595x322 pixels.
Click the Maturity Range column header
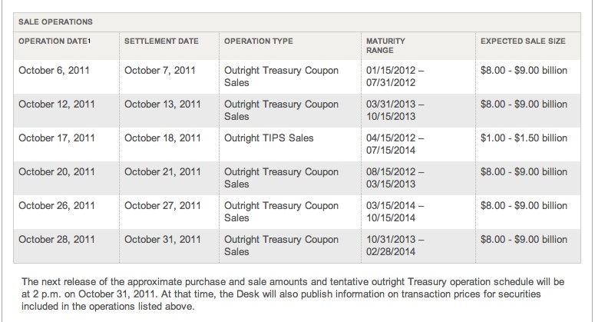coord(385,45)
